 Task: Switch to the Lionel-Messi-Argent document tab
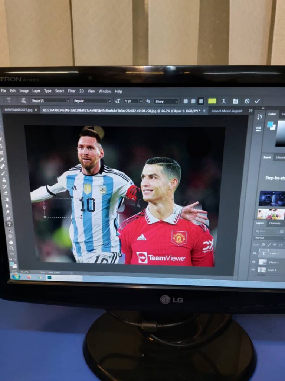(x=227, y=111)
